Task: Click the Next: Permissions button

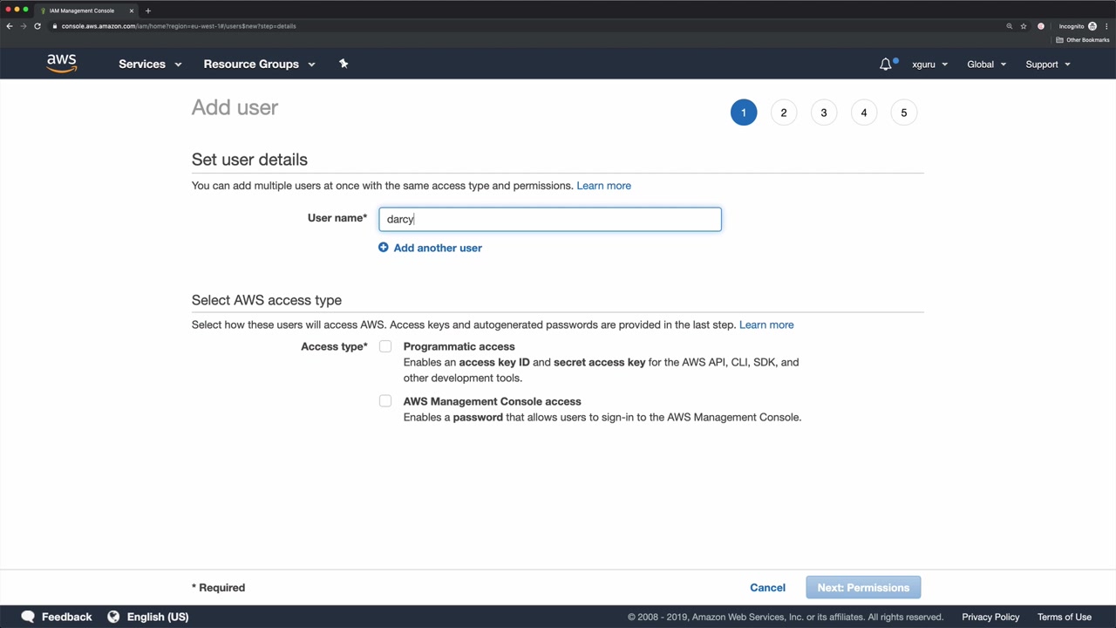Action: coord(863,588)
